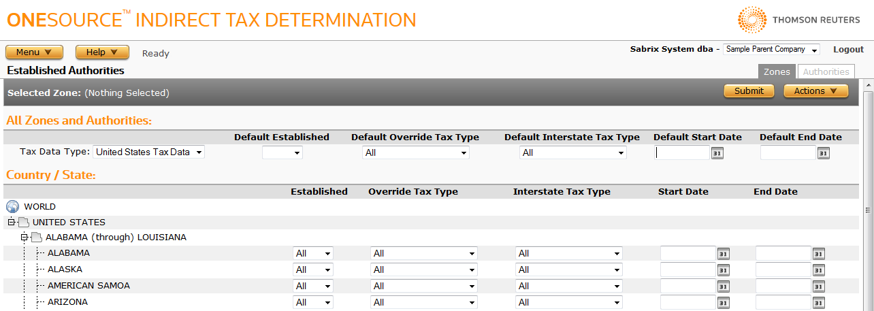Open American Samoa End Date calendar icon
The width and height of the screenshot is (874, 311).
tap(818, 287)
